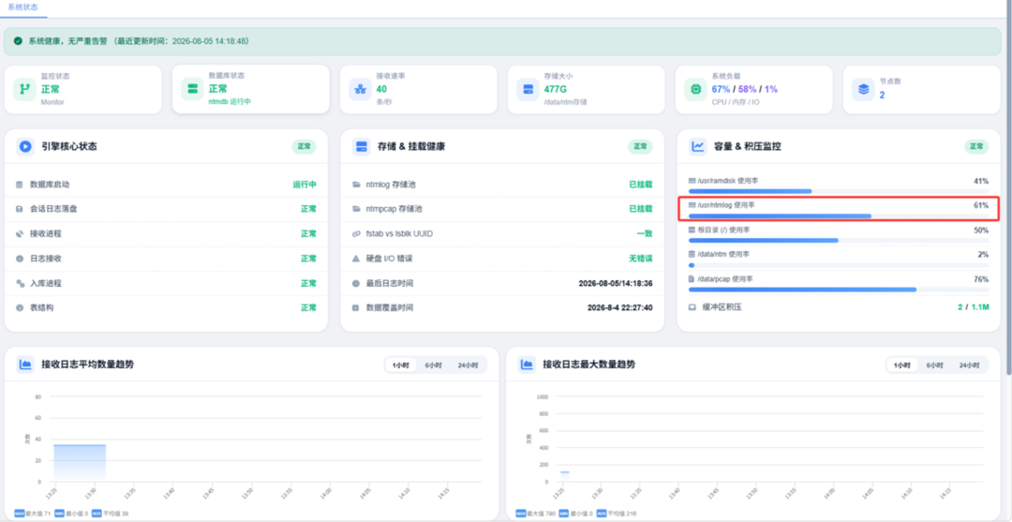
Task: Click the icon beside 接收进程
Action: click(x=20, y=233)
